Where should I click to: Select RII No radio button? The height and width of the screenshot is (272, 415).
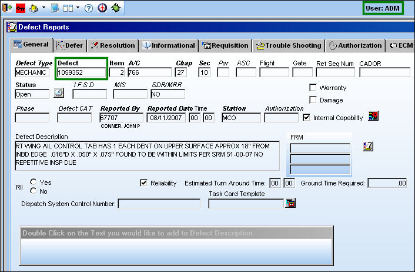coord(34,191)
